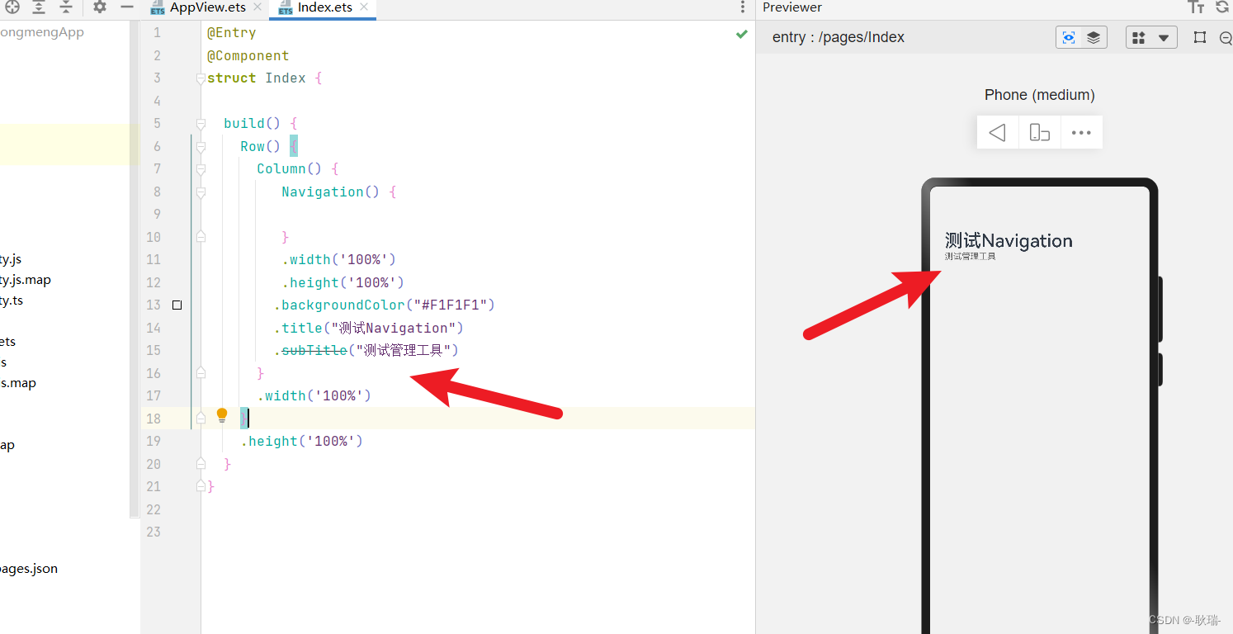Click the Expand All icon in project panel
1233x634 pixels.
(x=39, y=7)
